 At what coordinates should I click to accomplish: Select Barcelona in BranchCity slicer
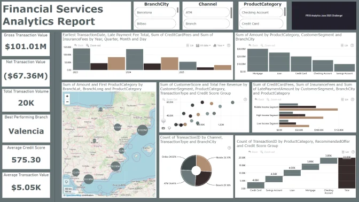155,12
